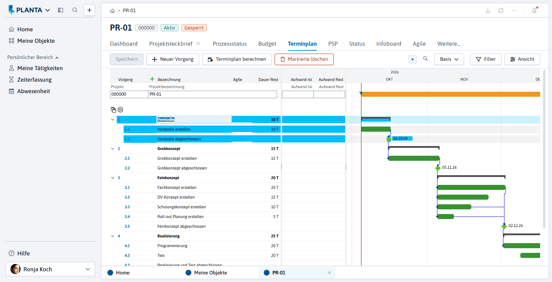Viewport: 552px width, 282px height.
Task: Open the notifications bell
Action: tap(534, 10)
